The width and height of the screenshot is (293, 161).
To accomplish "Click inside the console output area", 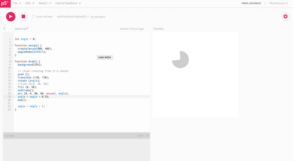I will tap(77, 150).
